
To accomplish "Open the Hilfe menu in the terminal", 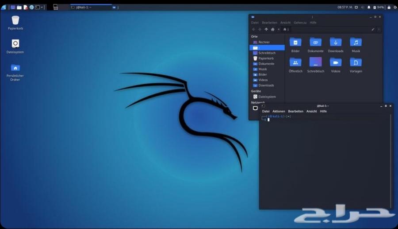I will pos(323,111).
